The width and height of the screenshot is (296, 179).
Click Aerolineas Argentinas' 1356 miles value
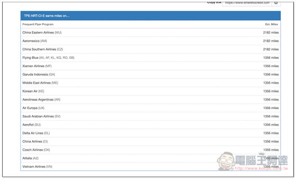point(271,100)
